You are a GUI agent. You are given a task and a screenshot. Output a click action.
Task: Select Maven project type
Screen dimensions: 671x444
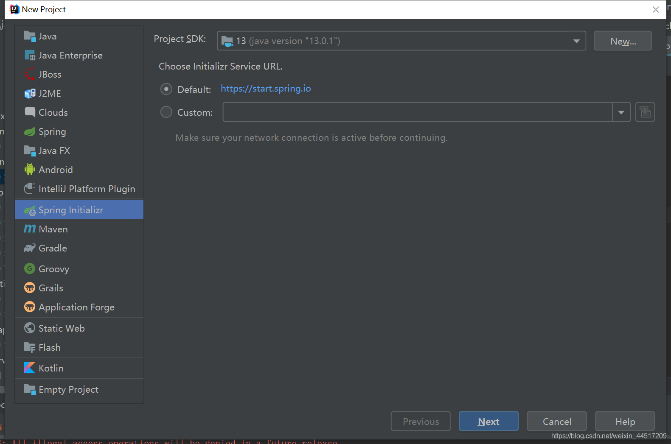pyautogui.click(x=79, y=229)
